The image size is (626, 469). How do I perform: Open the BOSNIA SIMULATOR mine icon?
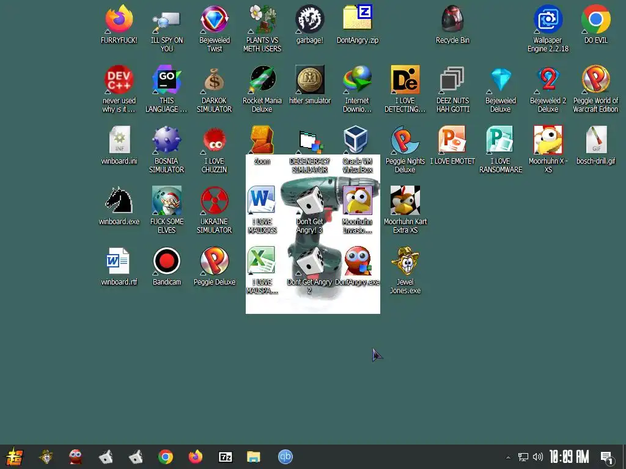(166, 150)
